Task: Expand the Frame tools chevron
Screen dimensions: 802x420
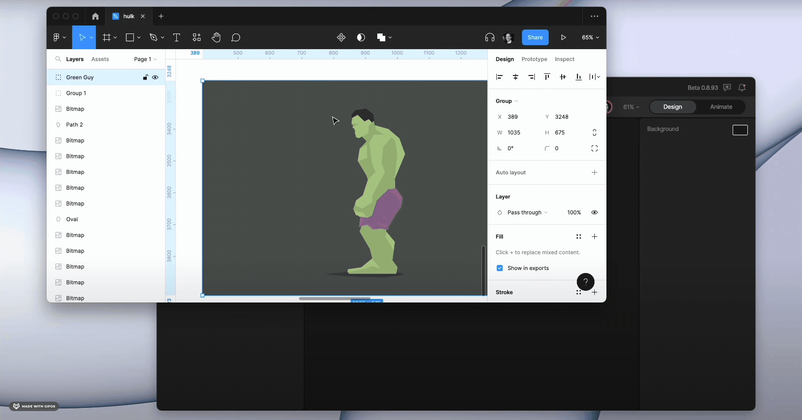Action: click(x=115, y=38)
